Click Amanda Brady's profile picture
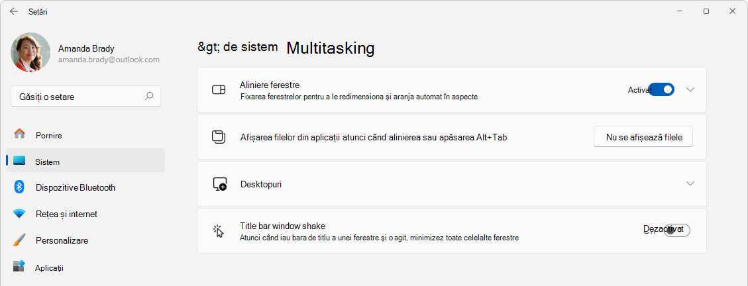Viewport: 748px width, 286px height. (x=30, y=53)
